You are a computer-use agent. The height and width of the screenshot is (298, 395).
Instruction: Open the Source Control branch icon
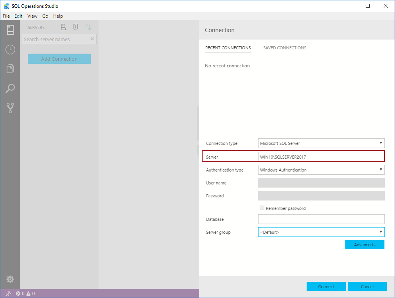tap(10, 108)
